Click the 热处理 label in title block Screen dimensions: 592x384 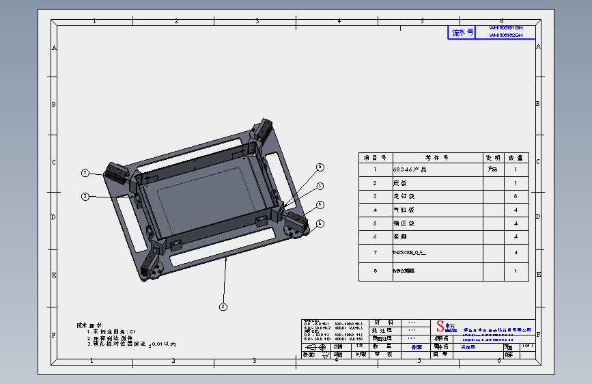point(382,330)
